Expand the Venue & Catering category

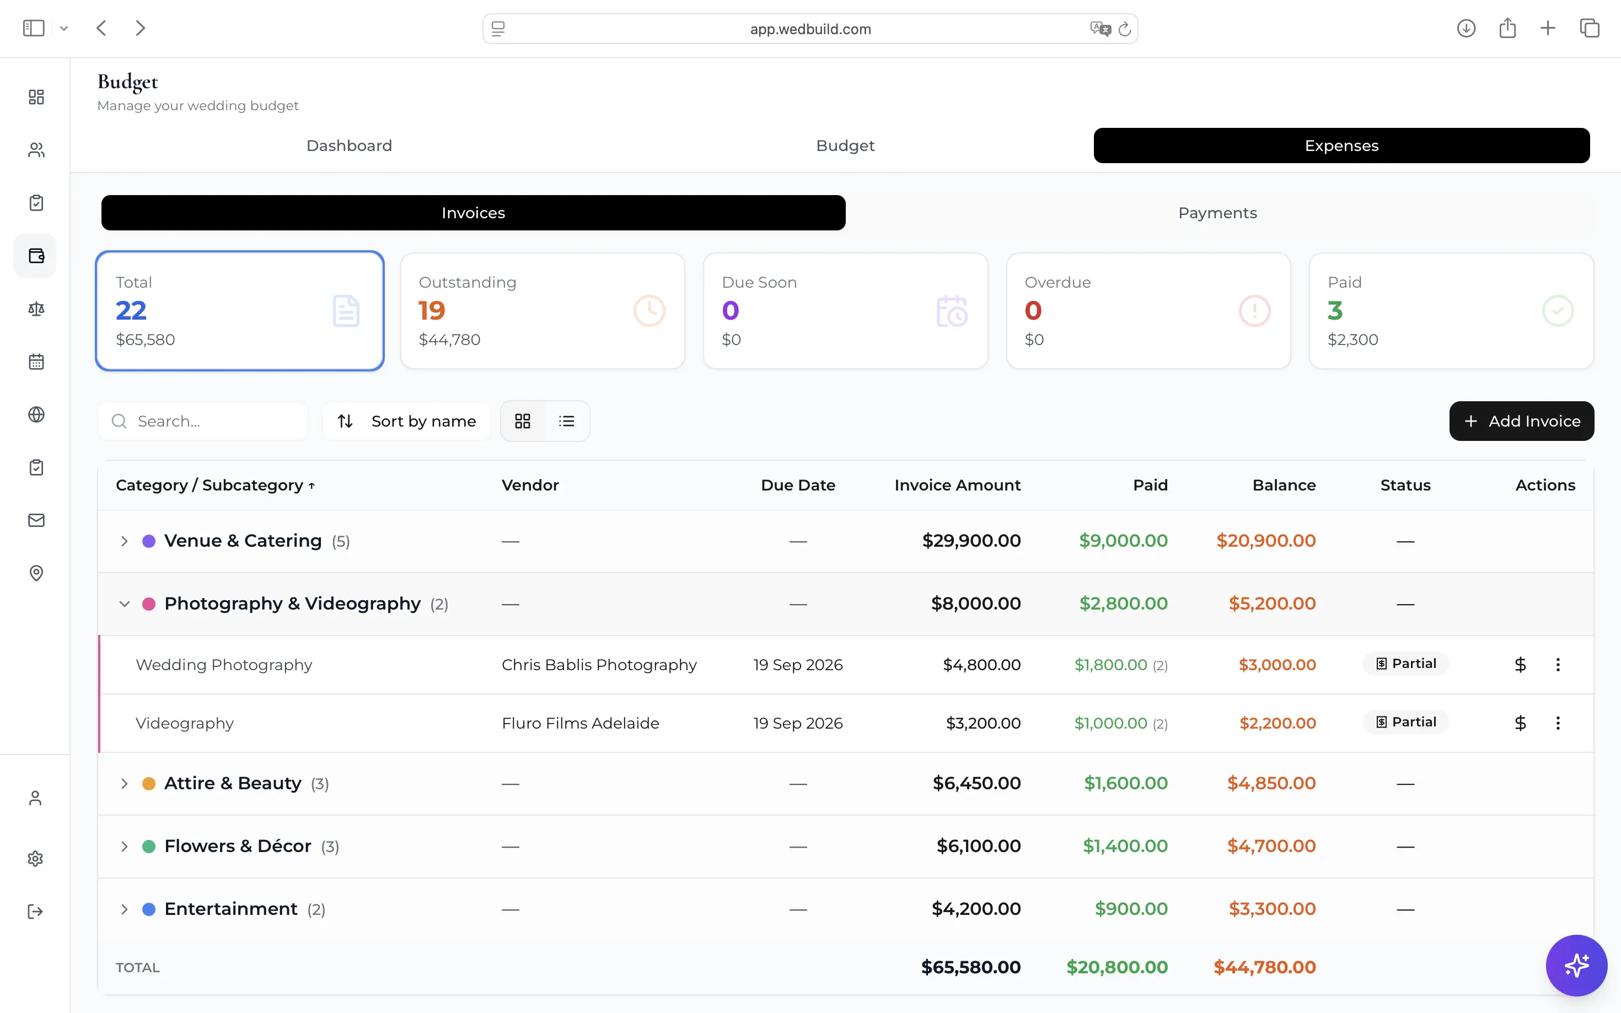[x=124, y=541]
